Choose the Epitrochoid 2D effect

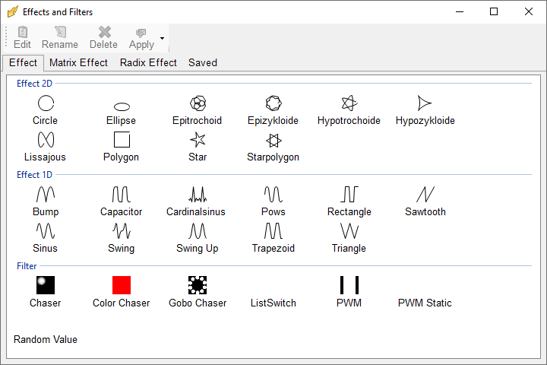tap(198, 103)
